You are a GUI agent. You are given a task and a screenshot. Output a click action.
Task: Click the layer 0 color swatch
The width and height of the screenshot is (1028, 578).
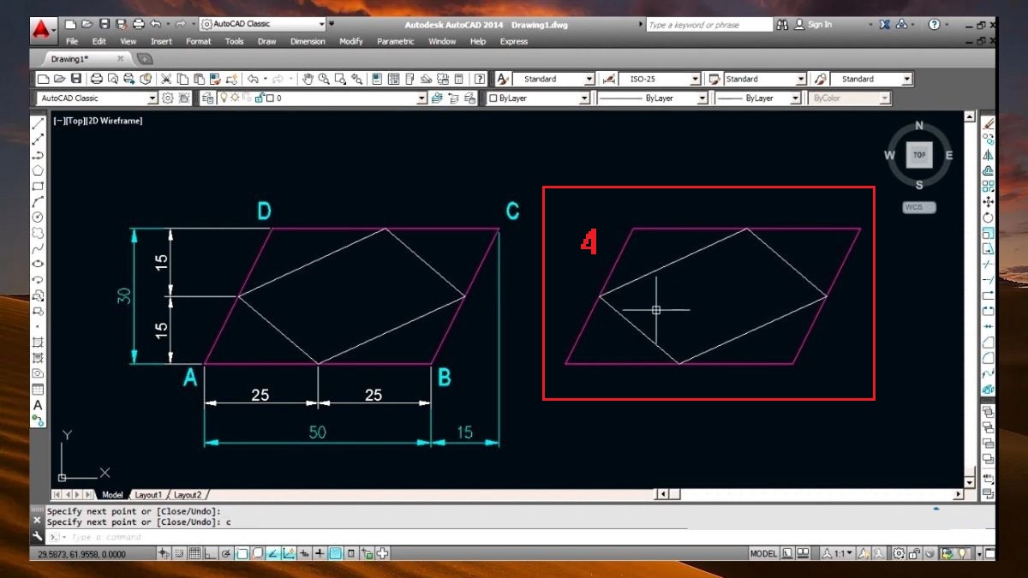point(269,98)
